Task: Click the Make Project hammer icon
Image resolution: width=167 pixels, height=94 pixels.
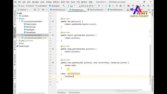Action: coord(64,6)
